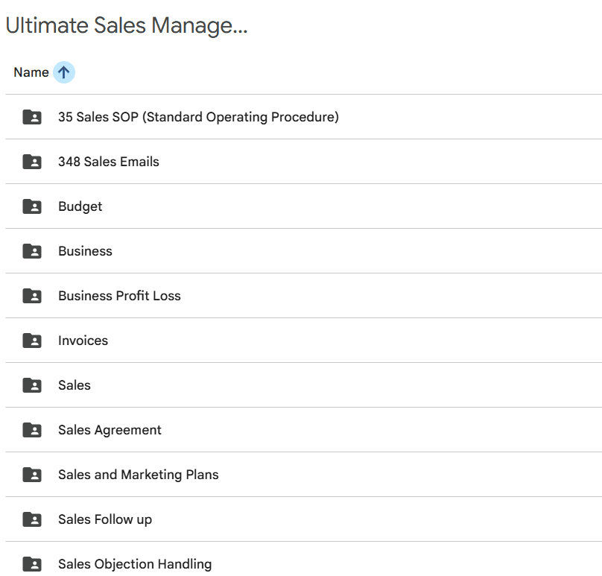Open the Ultimate Sales Manage... folder title
This screenshot has width=602, height=576.
pos(127,25)
